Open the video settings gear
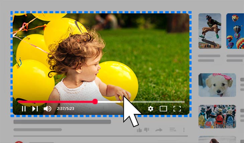Viewport: 244px width, 143px height. point(151,108)
